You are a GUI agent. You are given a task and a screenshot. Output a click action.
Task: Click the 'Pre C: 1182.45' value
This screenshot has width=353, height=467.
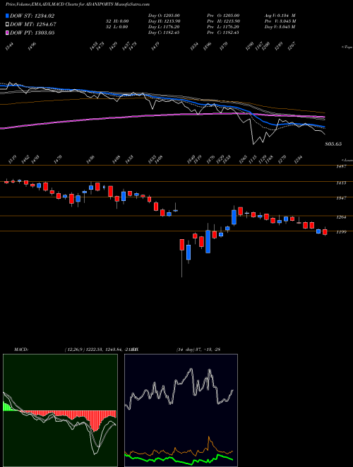tap(223, 33)
